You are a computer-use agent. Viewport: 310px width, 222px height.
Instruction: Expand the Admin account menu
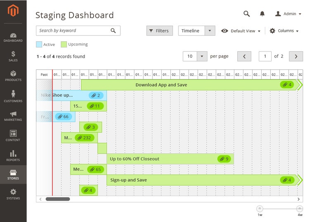point(288,14)
